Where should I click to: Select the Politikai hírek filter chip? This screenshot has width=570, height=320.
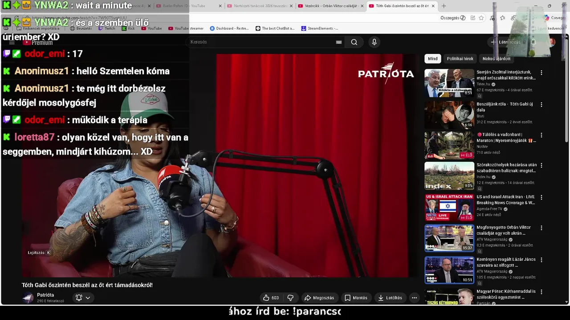point(460,59)
